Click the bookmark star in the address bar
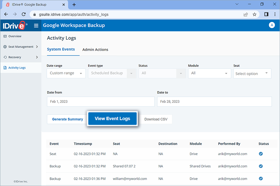The width and height of the screenshot is (280, 186). pos(255,14)
